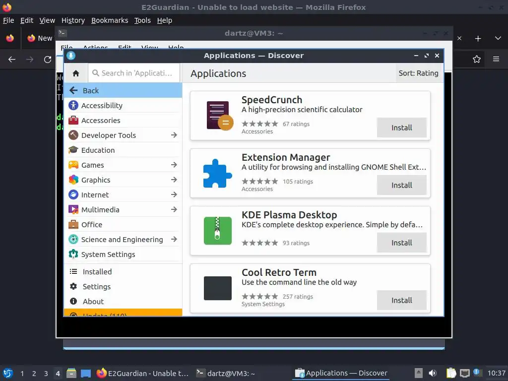The width and height of the screenshot is (508, 381).
Task: Switch to dartz@VM3 terminal taskbar entry
Action: pyautogui.click(x=226, y=373)
